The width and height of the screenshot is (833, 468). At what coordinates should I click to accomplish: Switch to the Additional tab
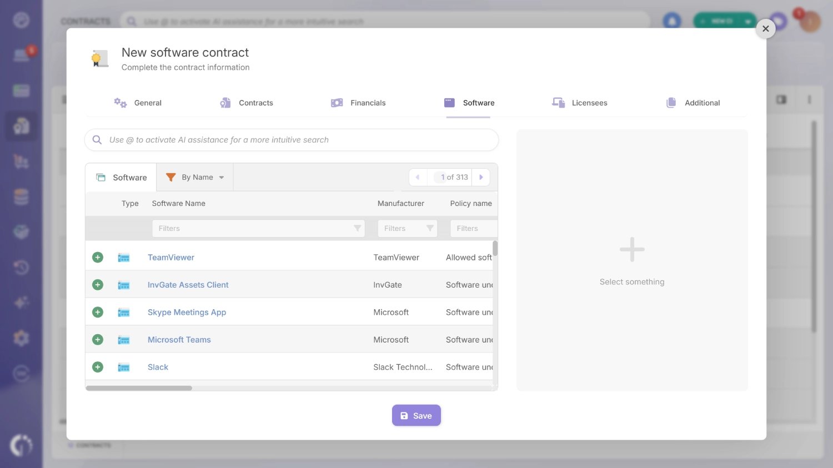click(693, 103)
